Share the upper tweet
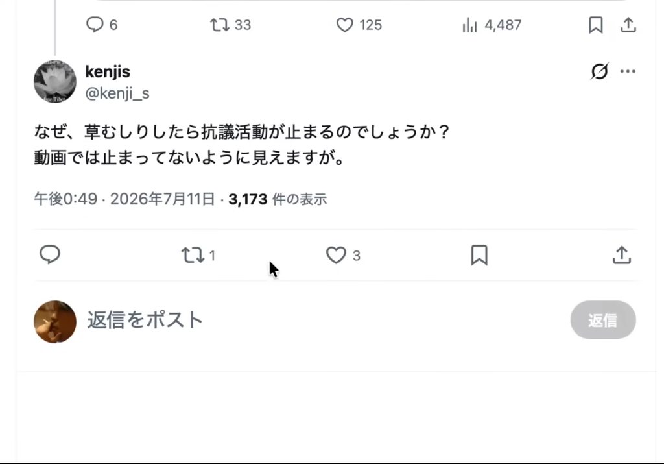Image resolution: width=664 pixels, height=464 pixels. click(x=628, y=25)
